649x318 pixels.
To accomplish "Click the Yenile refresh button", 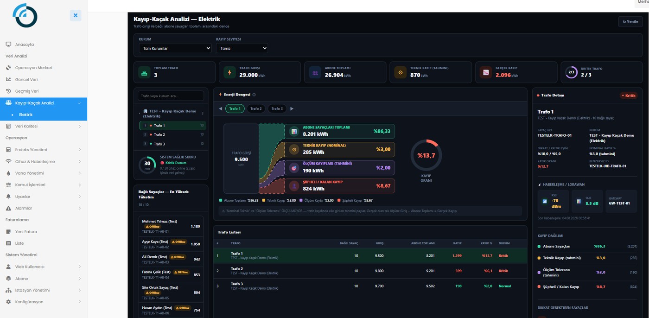I will pos(630,21).
